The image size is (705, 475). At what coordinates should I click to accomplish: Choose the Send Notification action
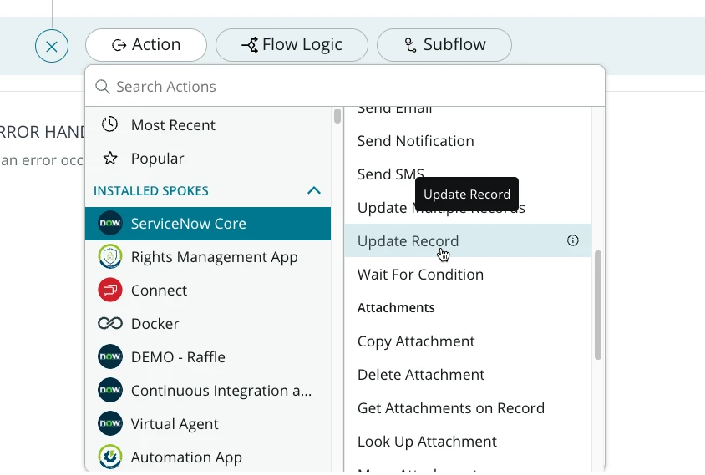pyautogui.click(x=415, y=141)
